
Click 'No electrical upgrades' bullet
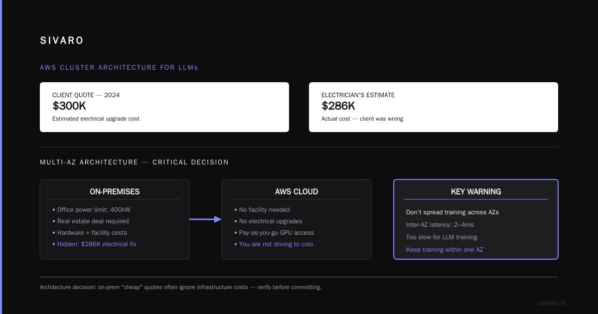268,221
